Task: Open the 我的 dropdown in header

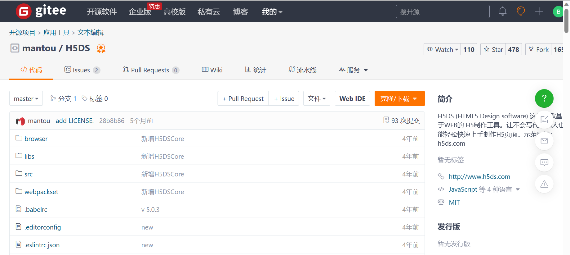Action: click(272, 12)
